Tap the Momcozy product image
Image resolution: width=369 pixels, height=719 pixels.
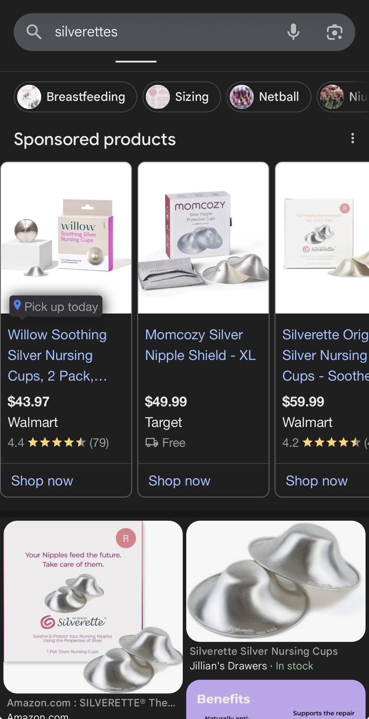pos(203,238)
